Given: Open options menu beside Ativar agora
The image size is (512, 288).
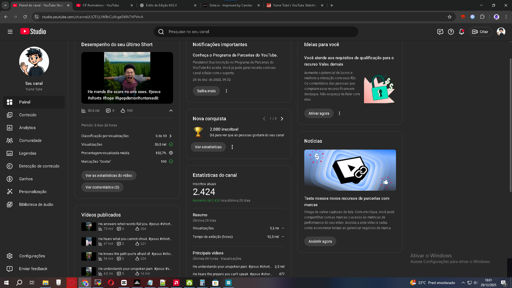Looking at the screenshot, I should pos(340,114).
